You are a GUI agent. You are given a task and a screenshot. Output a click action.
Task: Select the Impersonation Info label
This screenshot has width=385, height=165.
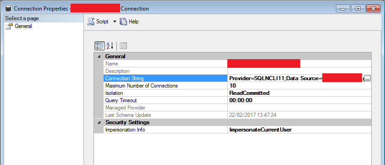[x=125, y=130]
